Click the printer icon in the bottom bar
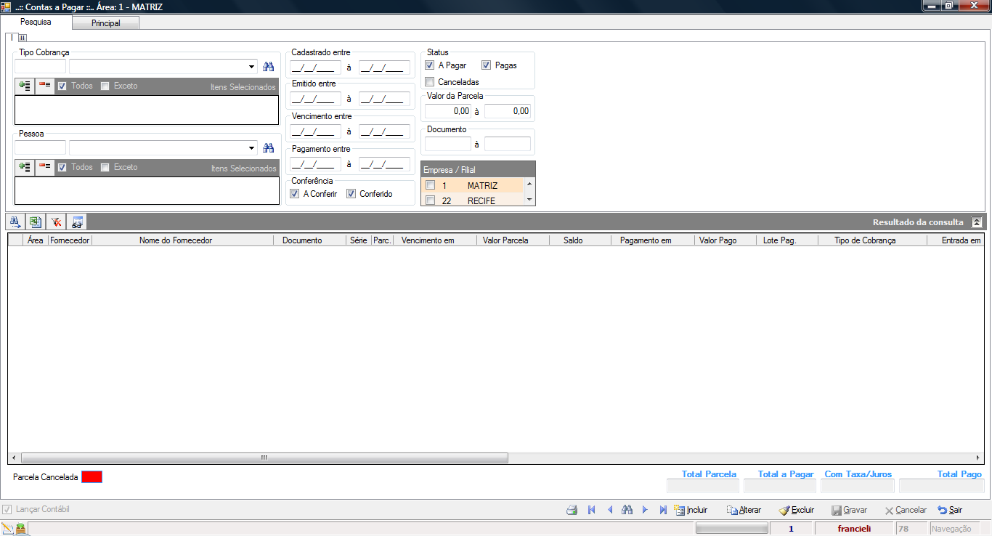This screenshot has width=992, height=536. click(572, 510)
